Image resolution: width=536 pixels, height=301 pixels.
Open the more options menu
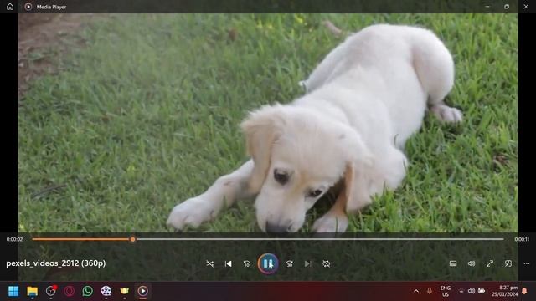point(527,263)
